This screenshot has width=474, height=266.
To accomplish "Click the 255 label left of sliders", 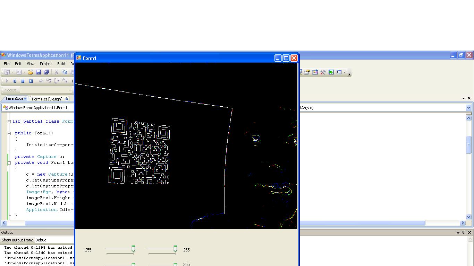I will click(x=88, y=250).
